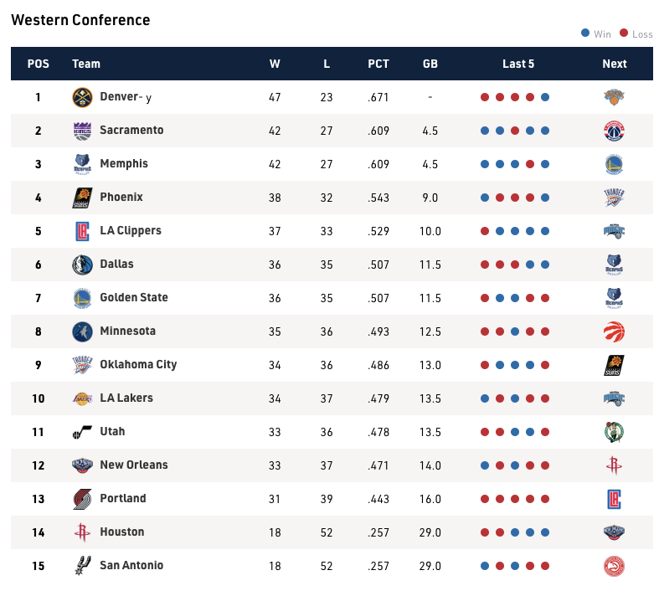Open the Golden State team link
Viewport: 659px width, 596px height.
(134, 297)
